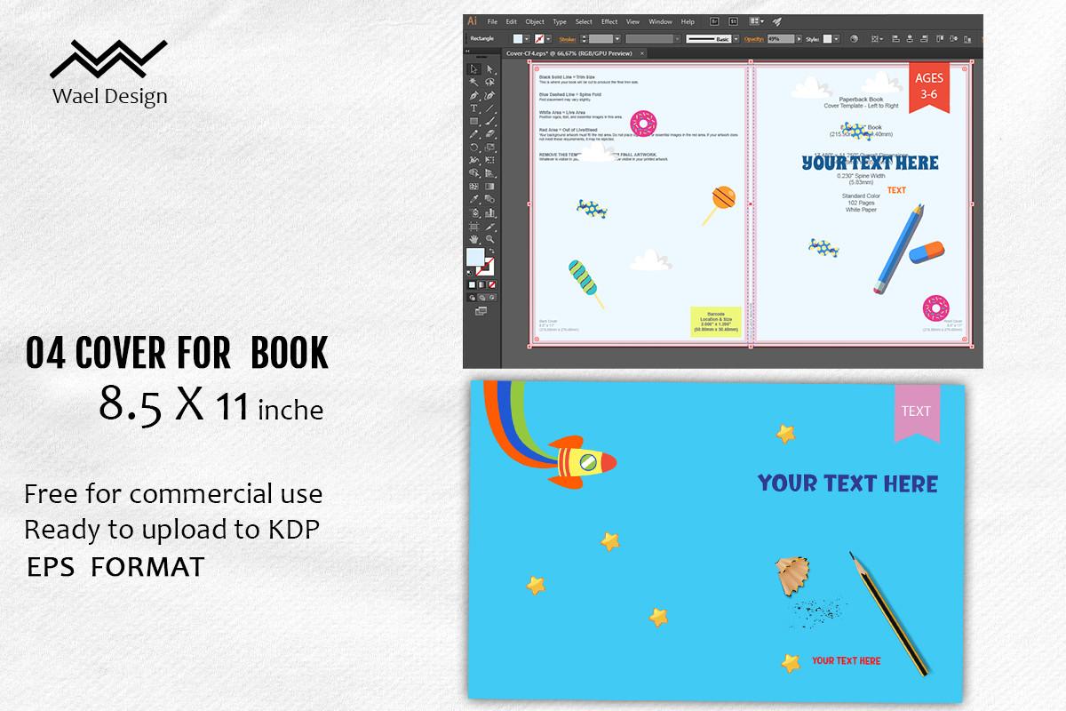This screenshot has width=1066, height=711.
Task: Select the Type tool
Action: pos(473,108)
